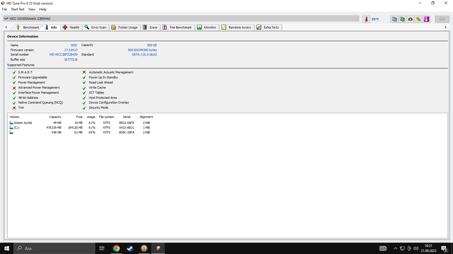Click volume serial B822-66F6
Image resolution: width=453 pixels, height=254 pixels.
[x=127, y=123]
